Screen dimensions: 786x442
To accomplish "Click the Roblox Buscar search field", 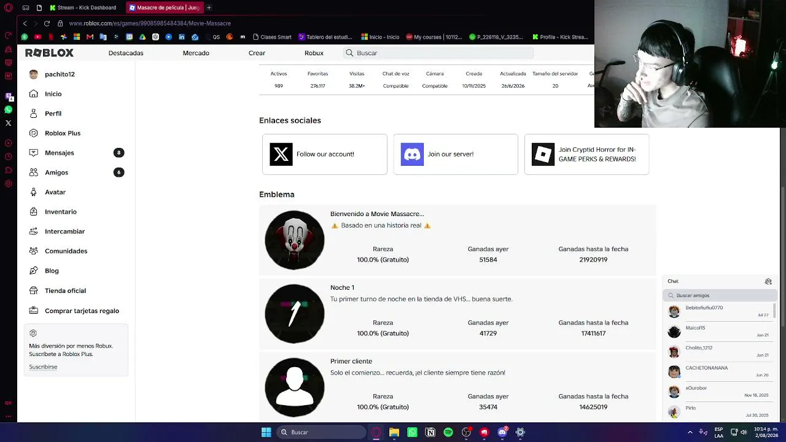I will tap(438, 53).
